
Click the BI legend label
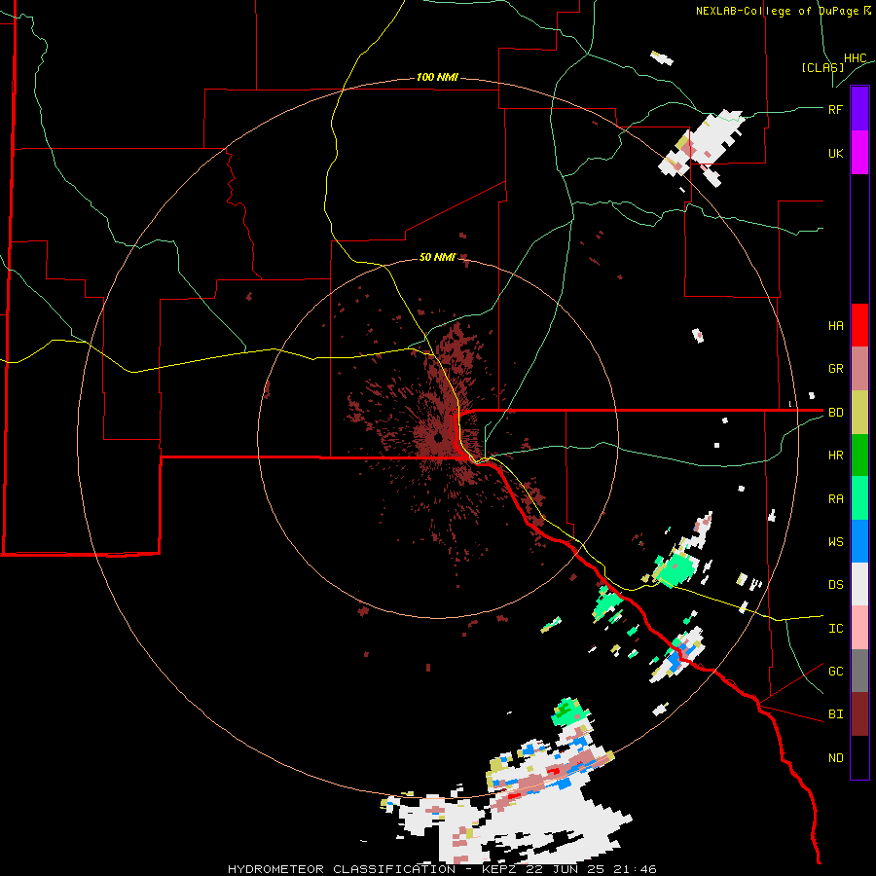(835, 714)
